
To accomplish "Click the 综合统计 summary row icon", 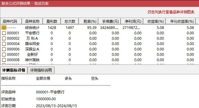I will coord(4,27).
